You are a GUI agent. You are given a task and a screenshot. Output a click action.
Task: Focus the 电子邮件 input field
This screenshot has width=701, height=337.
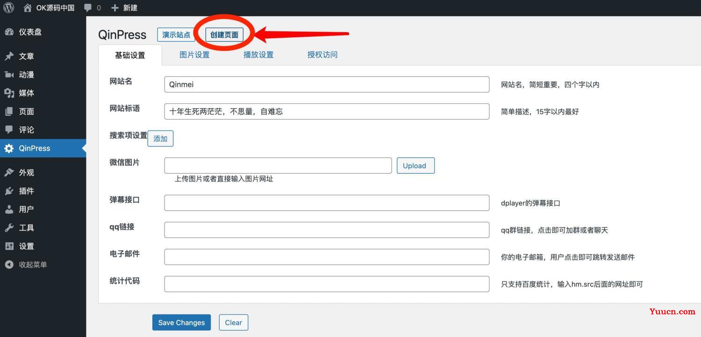(327, 257)
